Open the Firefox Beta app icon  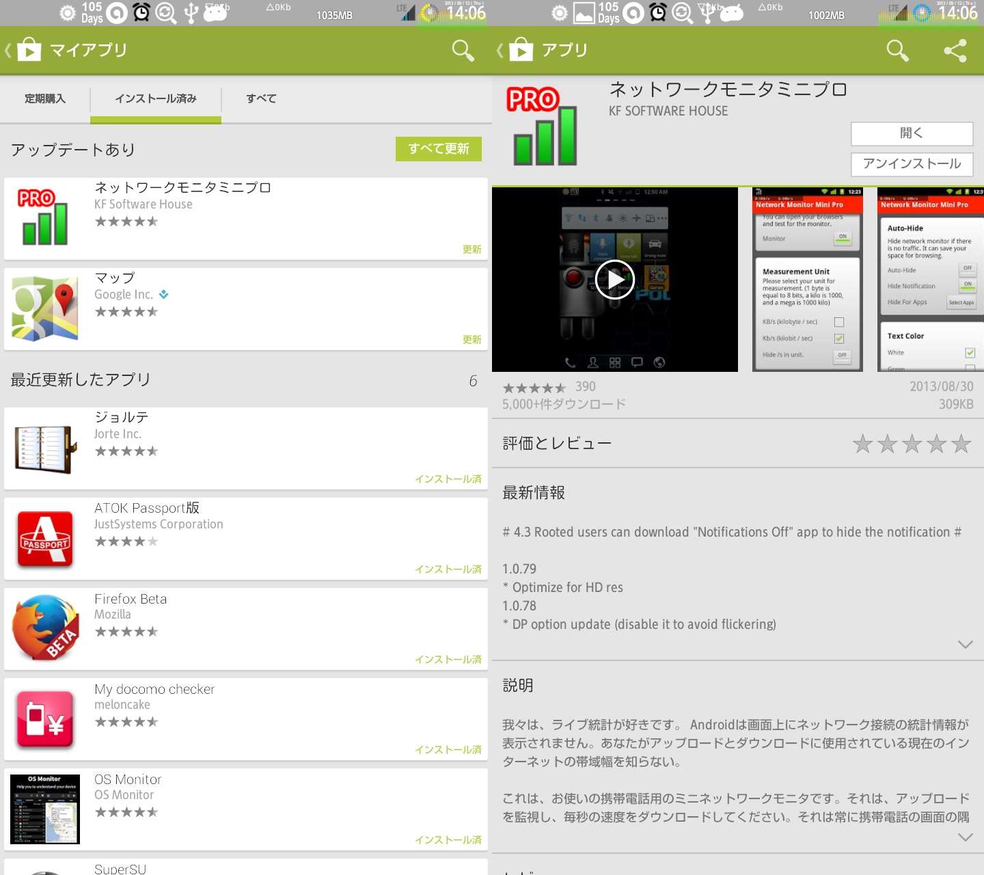pyautogui.click(x=45, y=628)
